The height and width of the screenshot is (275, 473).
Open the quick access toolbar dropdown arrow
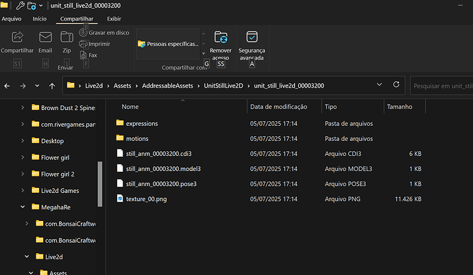point(41,5)
